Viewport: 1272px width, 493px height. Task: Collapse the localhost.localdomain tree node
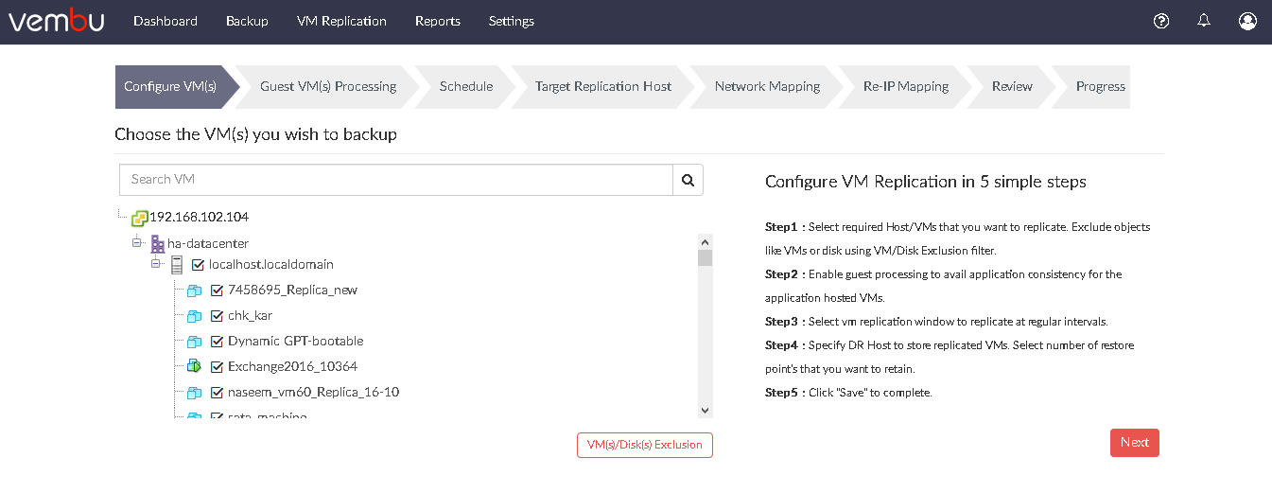coord(156,263)
